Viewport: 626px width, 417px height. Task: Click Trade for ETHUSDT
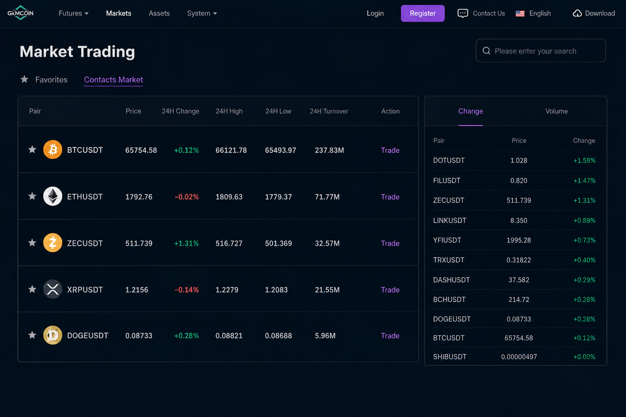(x=390, y=197)
